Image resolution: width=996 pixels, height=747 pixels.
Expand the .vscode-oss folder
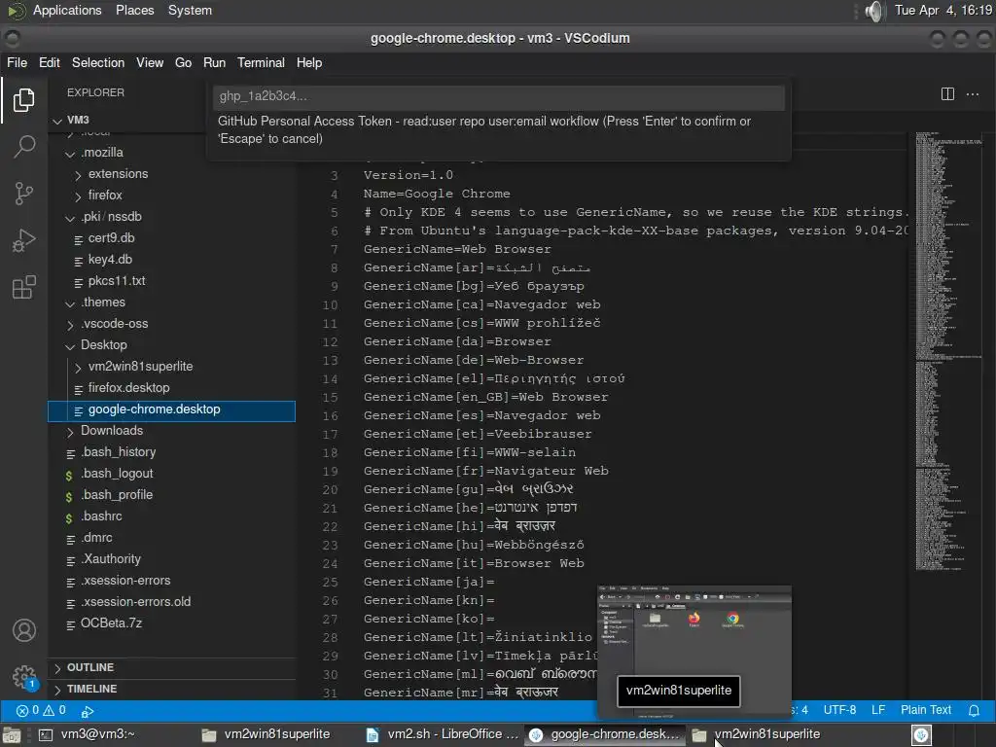(x=70, y=325)
